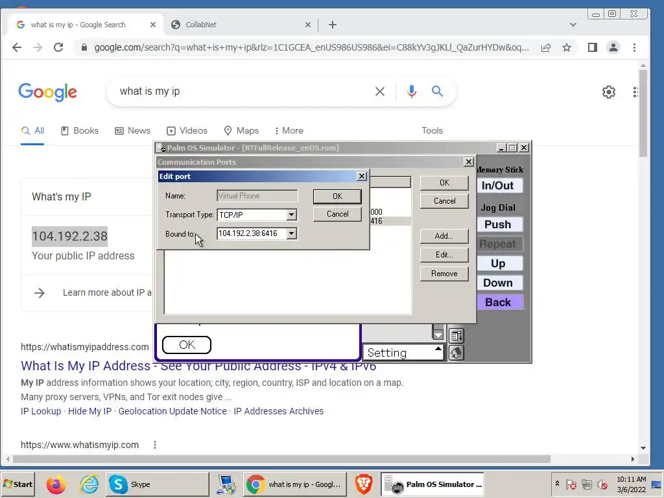Cancel the Edit port dialog
This screenshot has height=498, width=664.
tap(337, 214)
